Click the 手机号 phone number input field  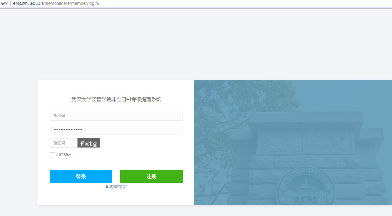coord(116,116)
